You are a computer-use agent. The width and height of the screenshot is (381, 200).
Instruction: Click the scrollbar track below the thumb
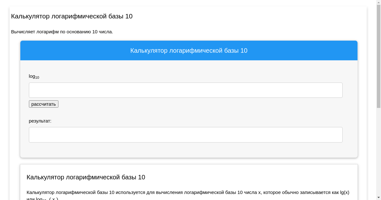[x=378, y=152]
